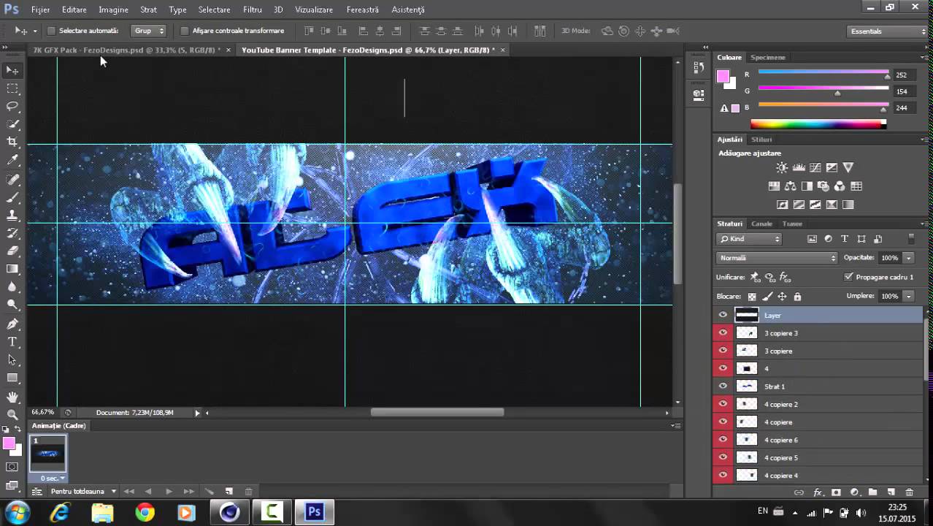Screen dimensions: 933x526
Task: Select the Hand tool
Action: pos(12,397)
